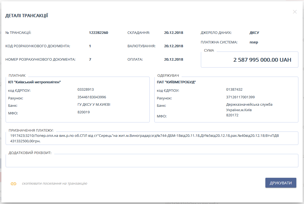
Task: Click payer bank ГУ ДКСУ У М.КИЄВІ
Action: pos(94,105)
